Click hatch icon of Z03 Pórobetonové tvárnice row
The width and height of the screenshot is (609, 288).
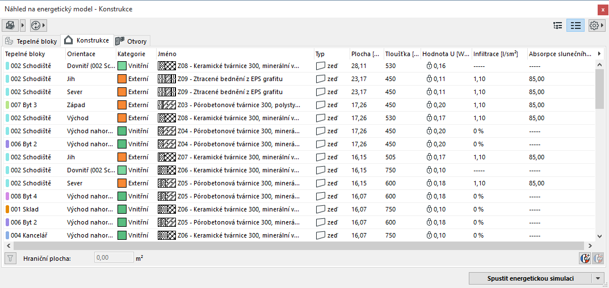(167, 105)
